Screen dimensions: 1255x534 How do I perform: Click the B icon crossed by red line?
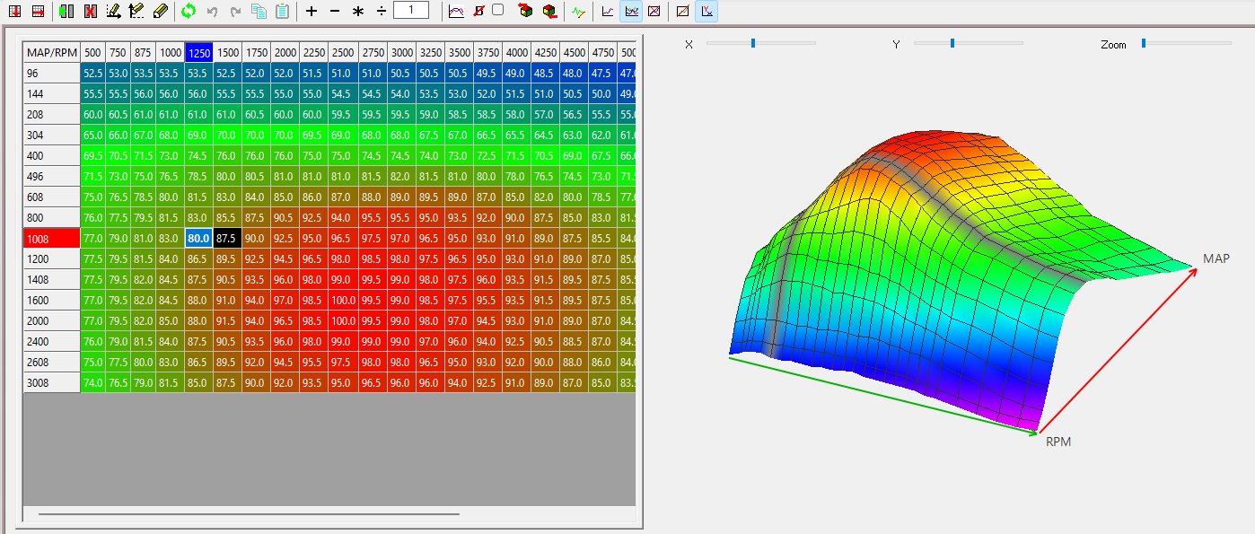tap(479, 12)
